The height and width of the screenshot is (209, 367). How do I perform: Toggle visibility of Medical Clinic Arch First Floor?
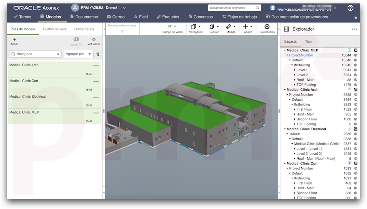355,109
